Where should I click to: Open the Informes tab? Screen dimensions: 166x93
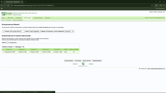click(47, 18)
